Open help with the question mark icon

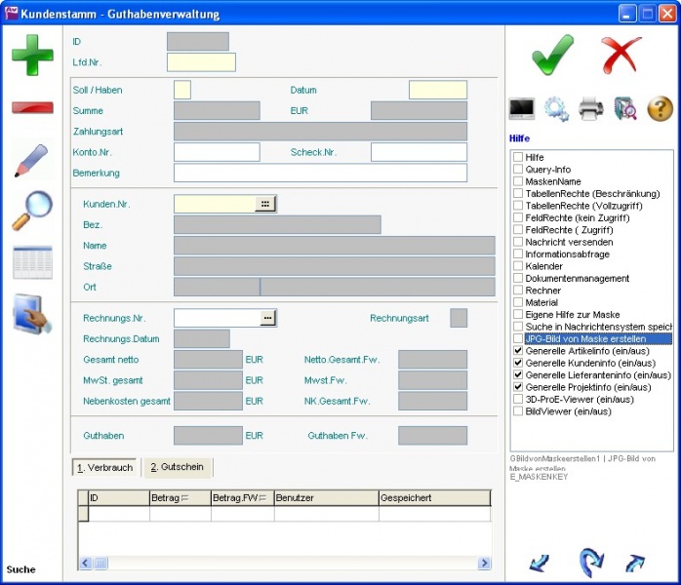click(x=661, y=109)
